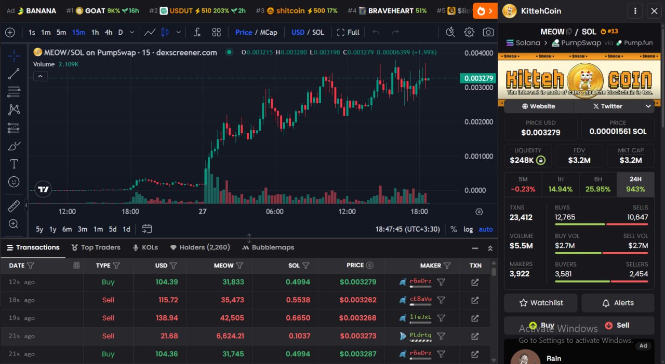Screen dimensions: 665x364
Task: Open the chart layout grid selector
Action: coord(217,32)
